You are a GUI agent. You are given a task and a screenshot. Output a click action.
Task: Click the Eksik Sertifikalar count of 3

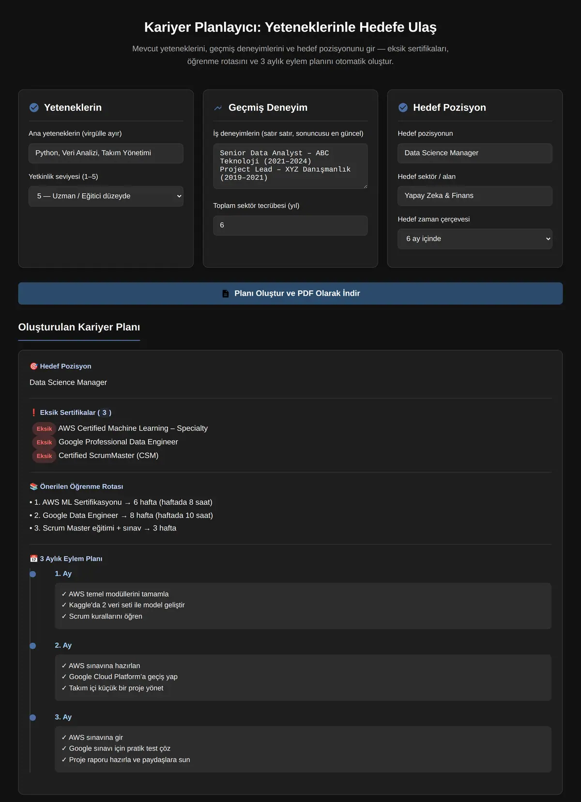click(104, 412)
